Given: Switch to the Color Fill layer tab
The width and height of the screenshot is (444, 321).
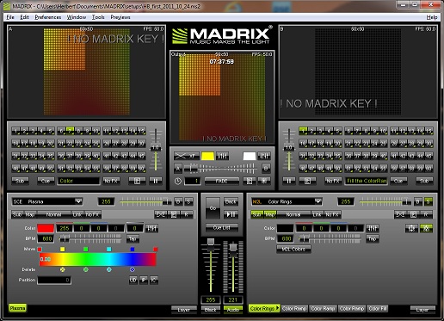Looking at the screenshot, I should (x=378, y=309).
